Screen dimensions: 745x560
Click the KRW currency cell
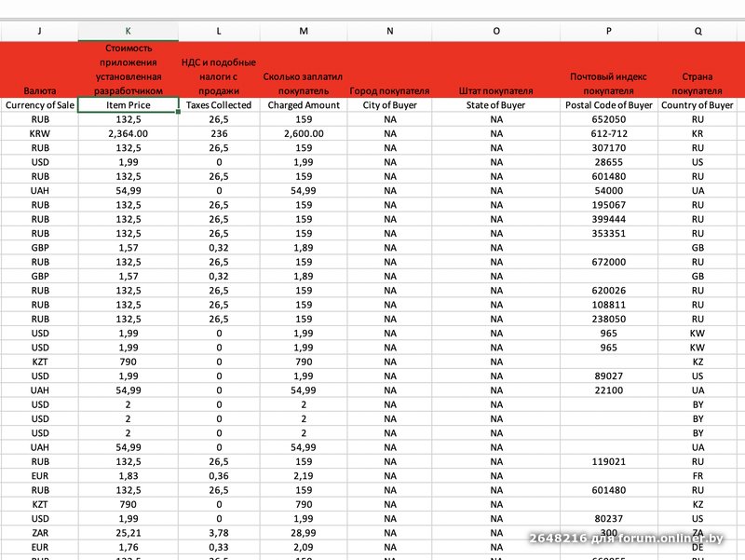click(x=39, y=133)
